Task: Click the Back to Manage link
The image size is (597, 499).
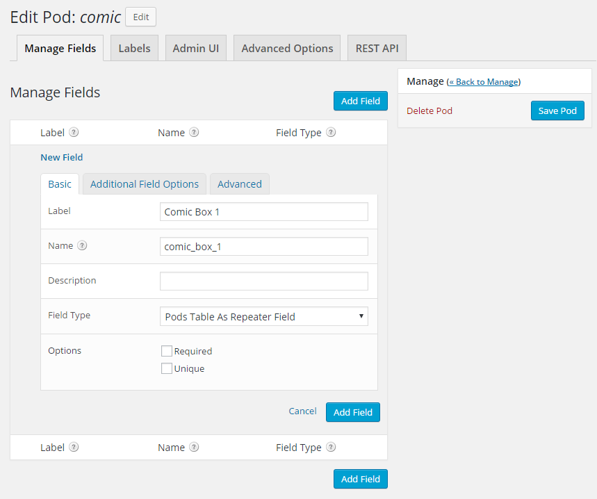Action: 484,82
